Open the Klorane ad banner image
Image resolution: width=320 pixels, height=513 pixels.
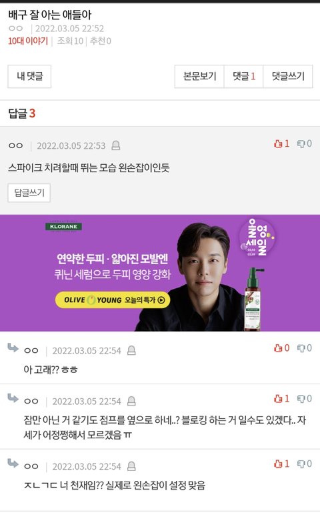[x=160, y=273]
